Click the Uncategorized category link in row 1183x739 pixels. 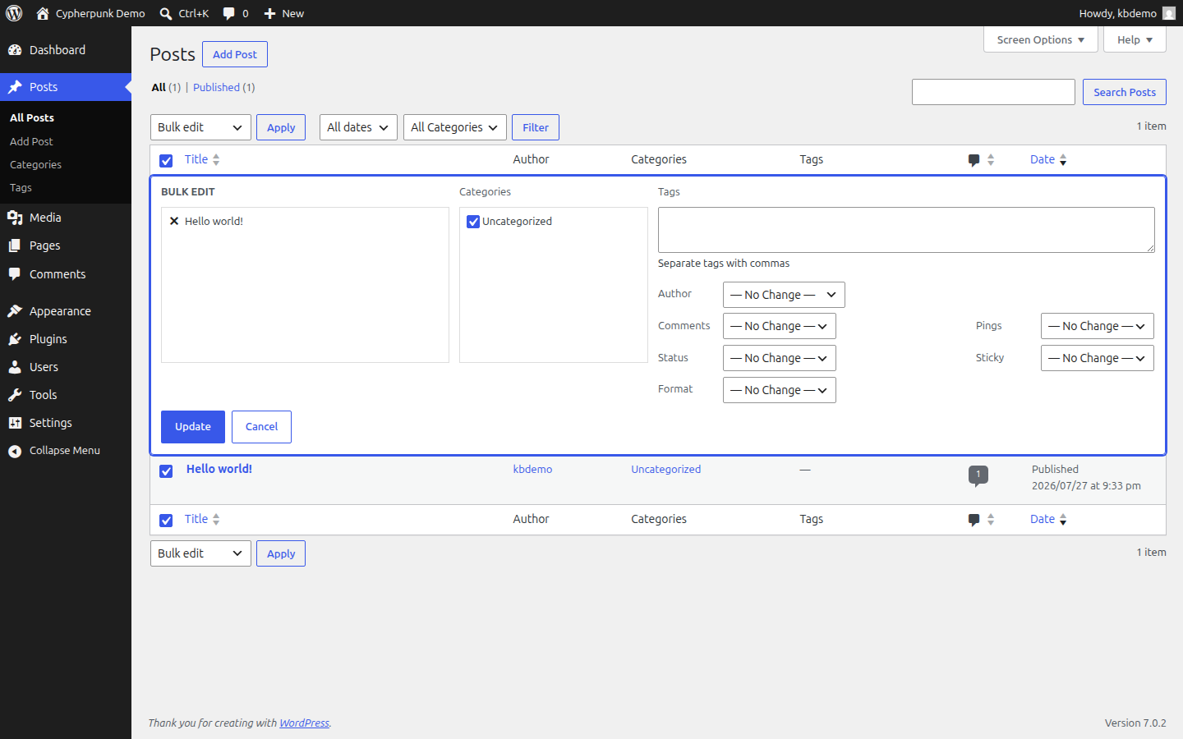(x=666, y=470)
